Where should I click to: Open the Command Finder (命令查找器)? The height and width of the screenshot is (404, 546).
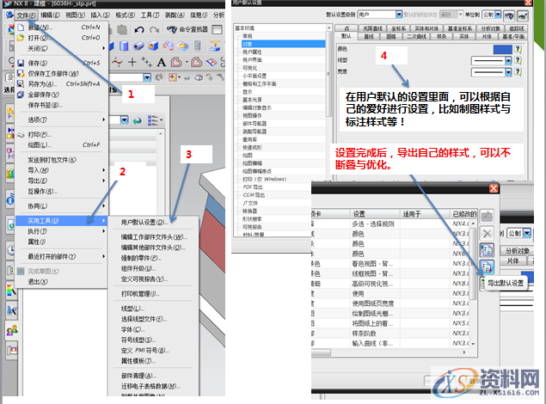pos(187,29)
